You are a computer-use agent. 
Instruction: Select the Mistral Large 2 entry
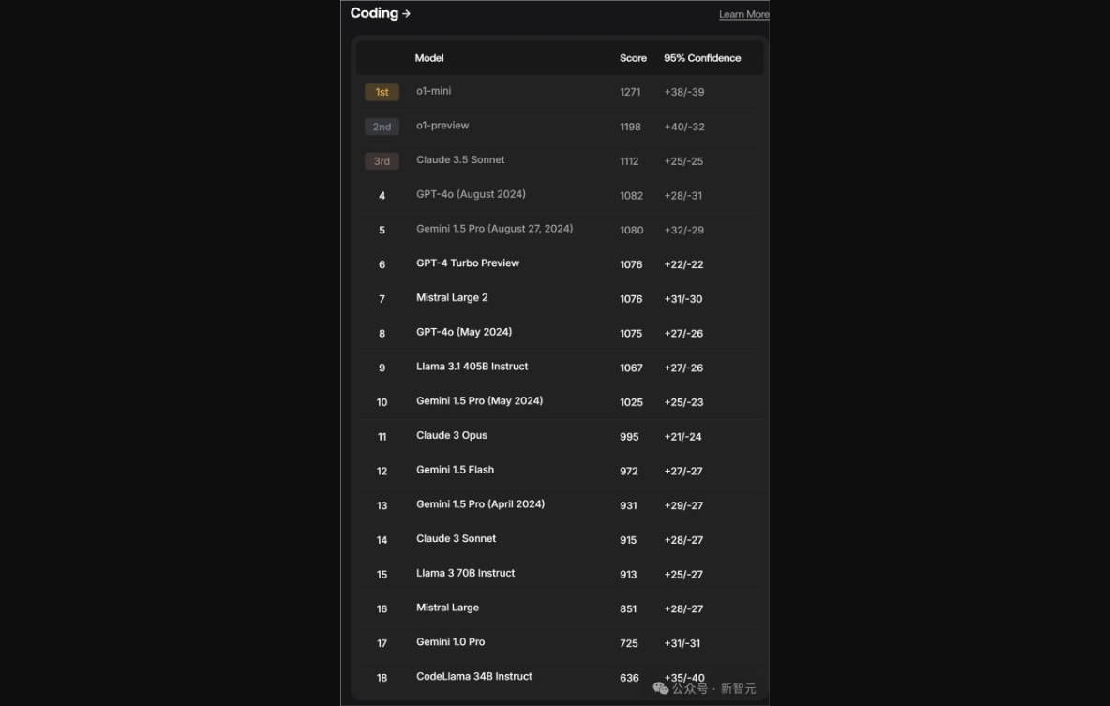point(452,298)
